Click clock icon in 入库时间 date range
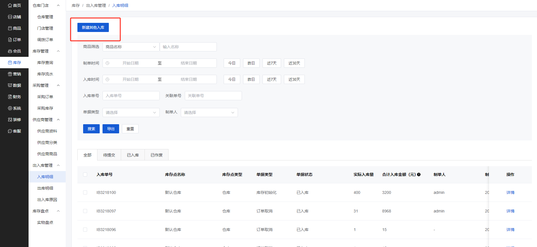This screenshot has height=247, width=537. point(107,79)
